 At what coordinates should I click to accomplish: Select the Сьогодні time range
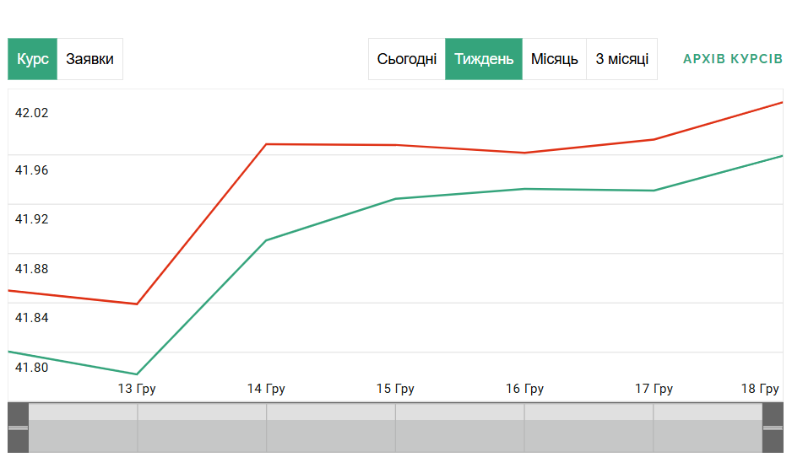(x=407, y=59)
